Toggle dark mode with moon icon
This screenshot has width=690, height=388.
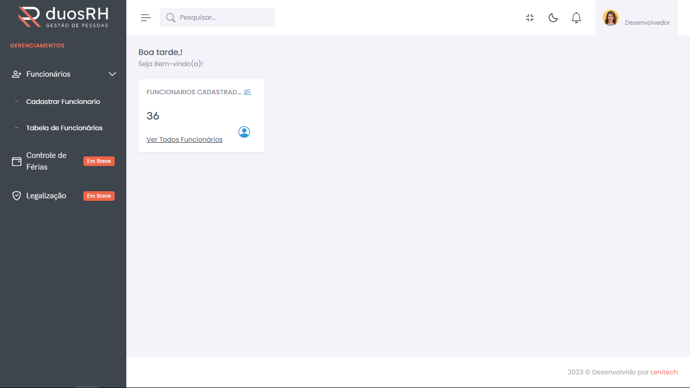[553, 18]
